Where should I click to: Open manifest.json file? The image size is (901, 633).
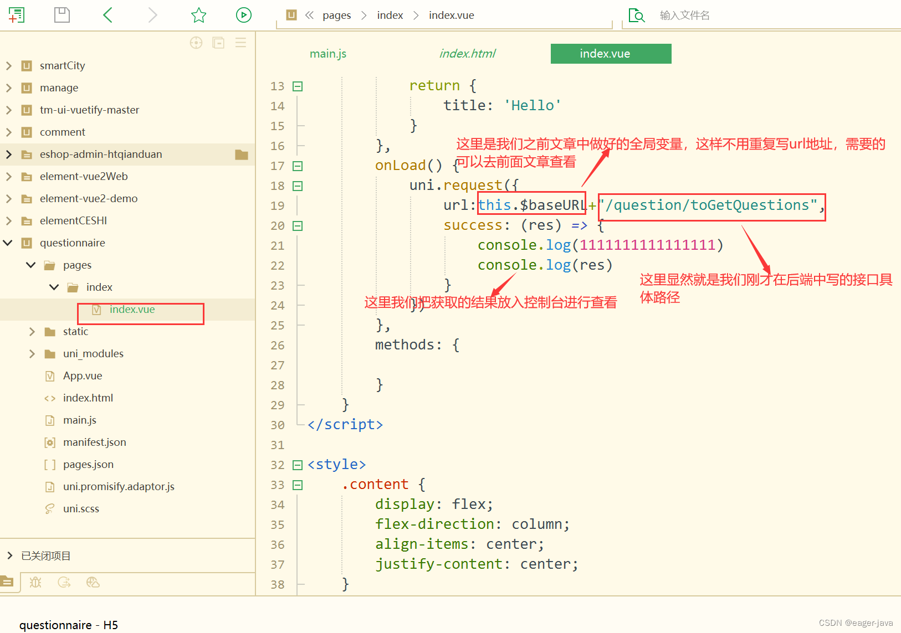pyautogui.click(x=95, y=442)
